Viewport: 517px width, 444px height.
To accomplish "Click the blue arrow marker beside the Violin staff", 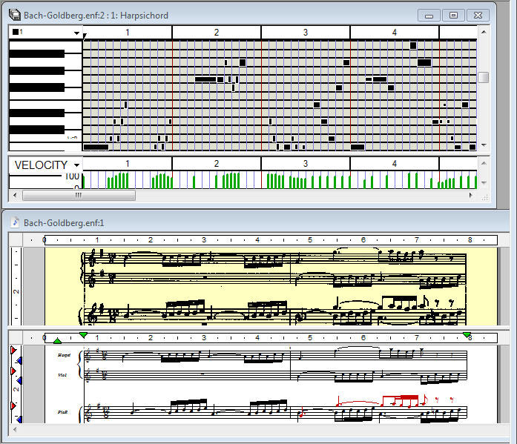I will pos(19,381).
